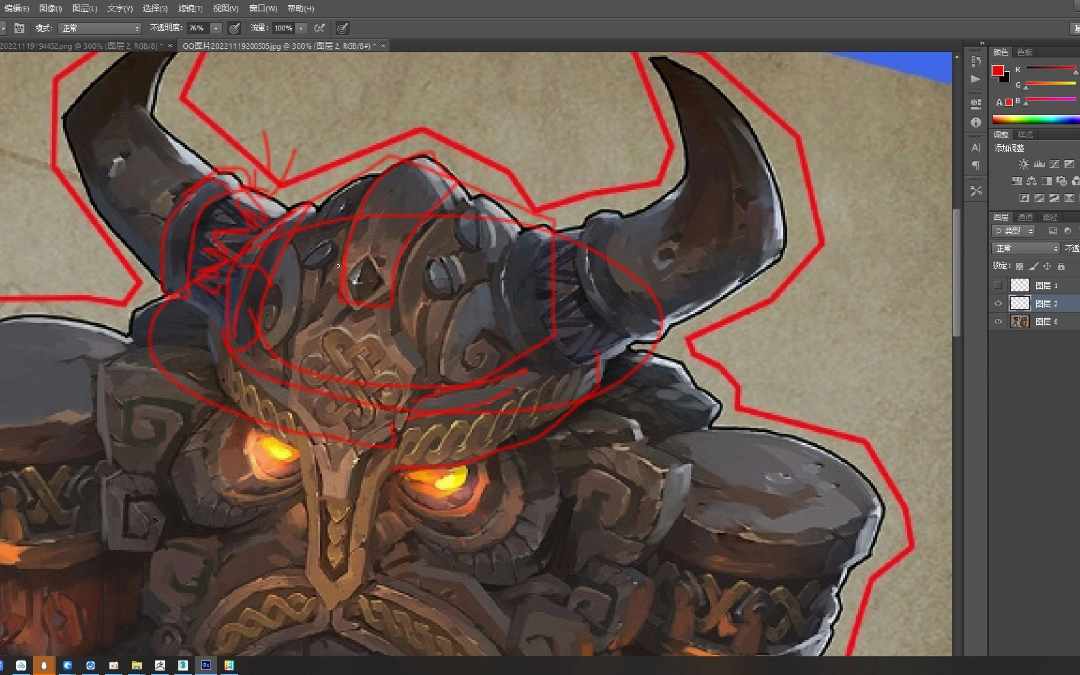Open the History panel icon
The height and width of the screenshot is (675, 1080).
[976, 61]
